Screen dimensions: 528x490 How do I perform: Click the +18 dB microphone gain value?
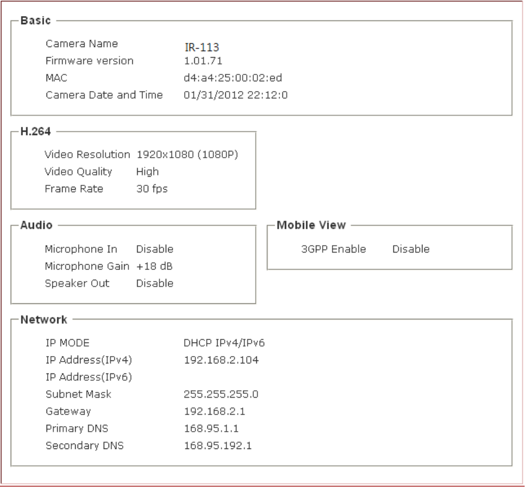[154, 266]
